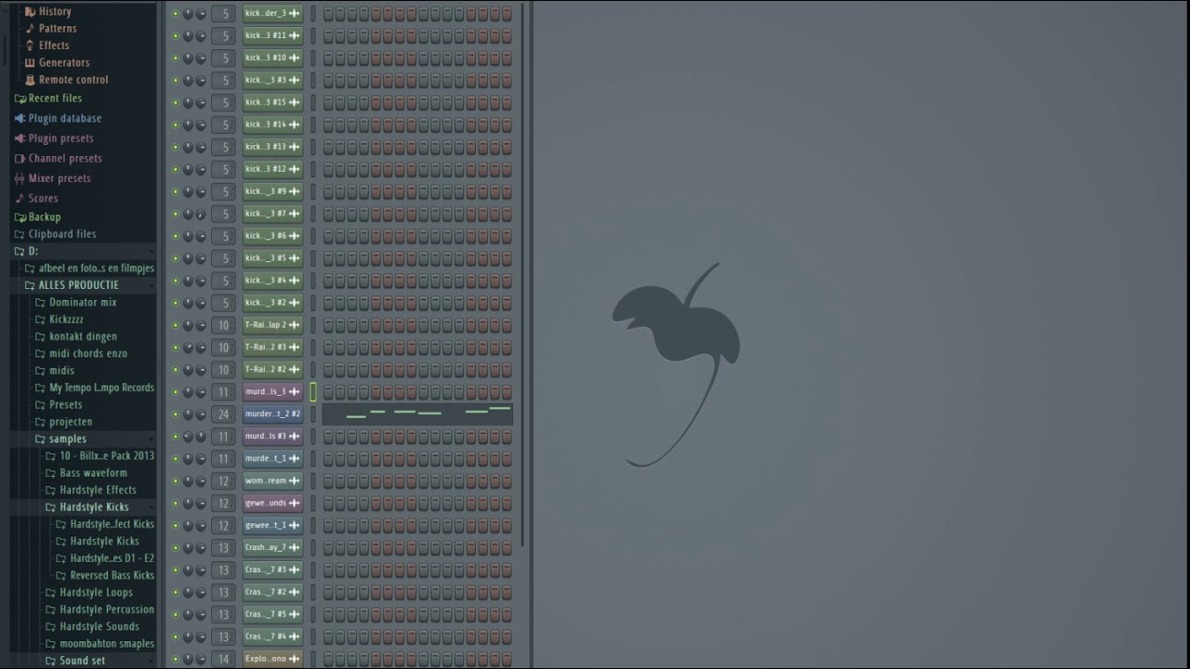The width and height of the screenshot is (1190, 669).
Task: Adjust the kick..3 #15 panning knob
Action: pyautogui.click(x=188, y=102)
